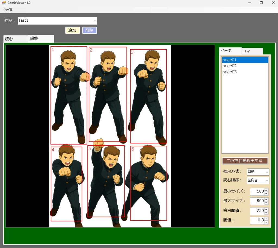Run コマを自動検出する panel detection
Screen dimensions: 278x248
(245, 160)
